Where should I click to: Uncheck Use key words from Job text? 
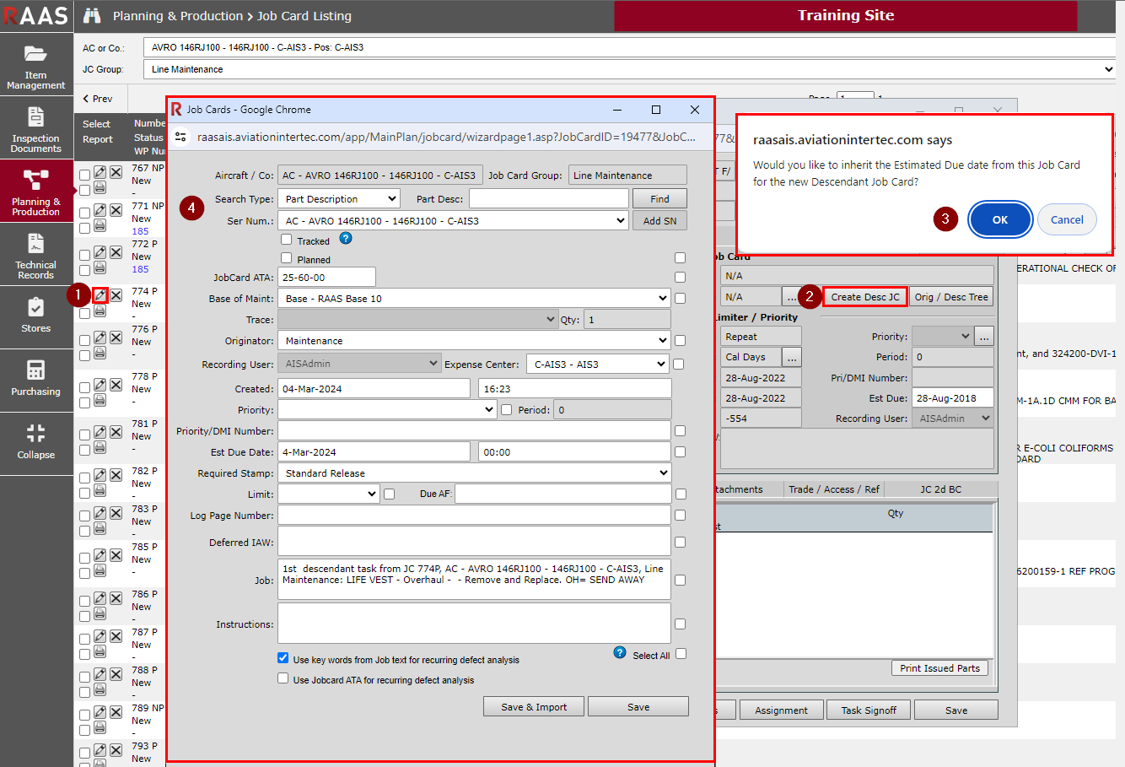coord(283,658)
